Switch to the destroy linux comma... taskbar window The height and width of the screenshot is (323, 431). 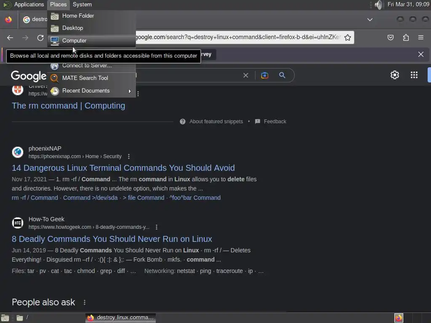[x=121, y=318]
